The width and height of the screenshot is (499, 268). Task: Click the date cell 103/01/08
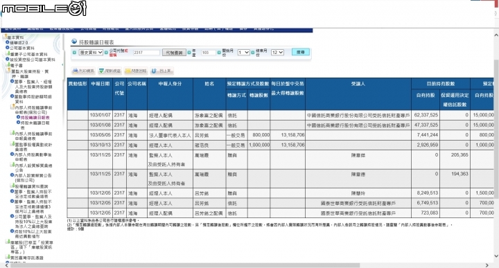(x=100, y=125)
